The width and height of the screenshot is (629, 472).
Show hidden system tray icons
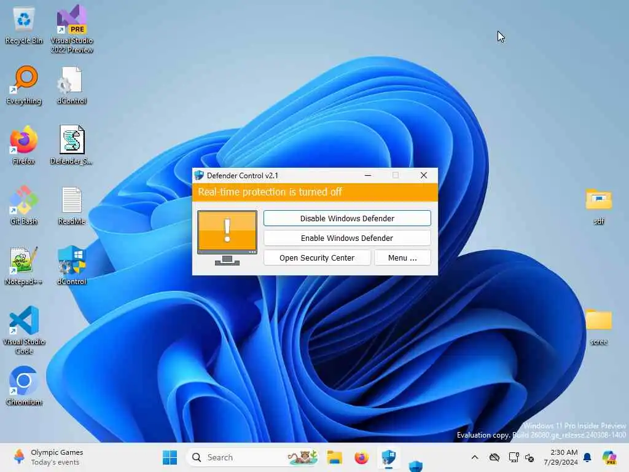(x=475, y=457)
